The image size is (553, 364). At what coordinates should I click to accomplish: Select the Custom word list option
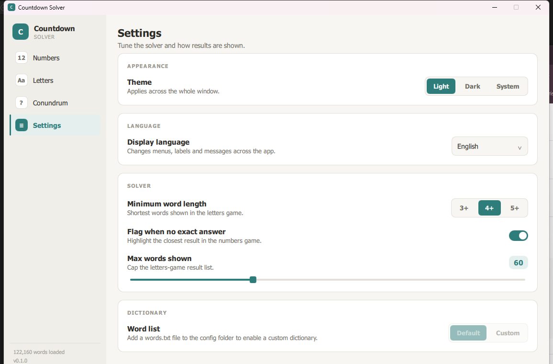508,333
